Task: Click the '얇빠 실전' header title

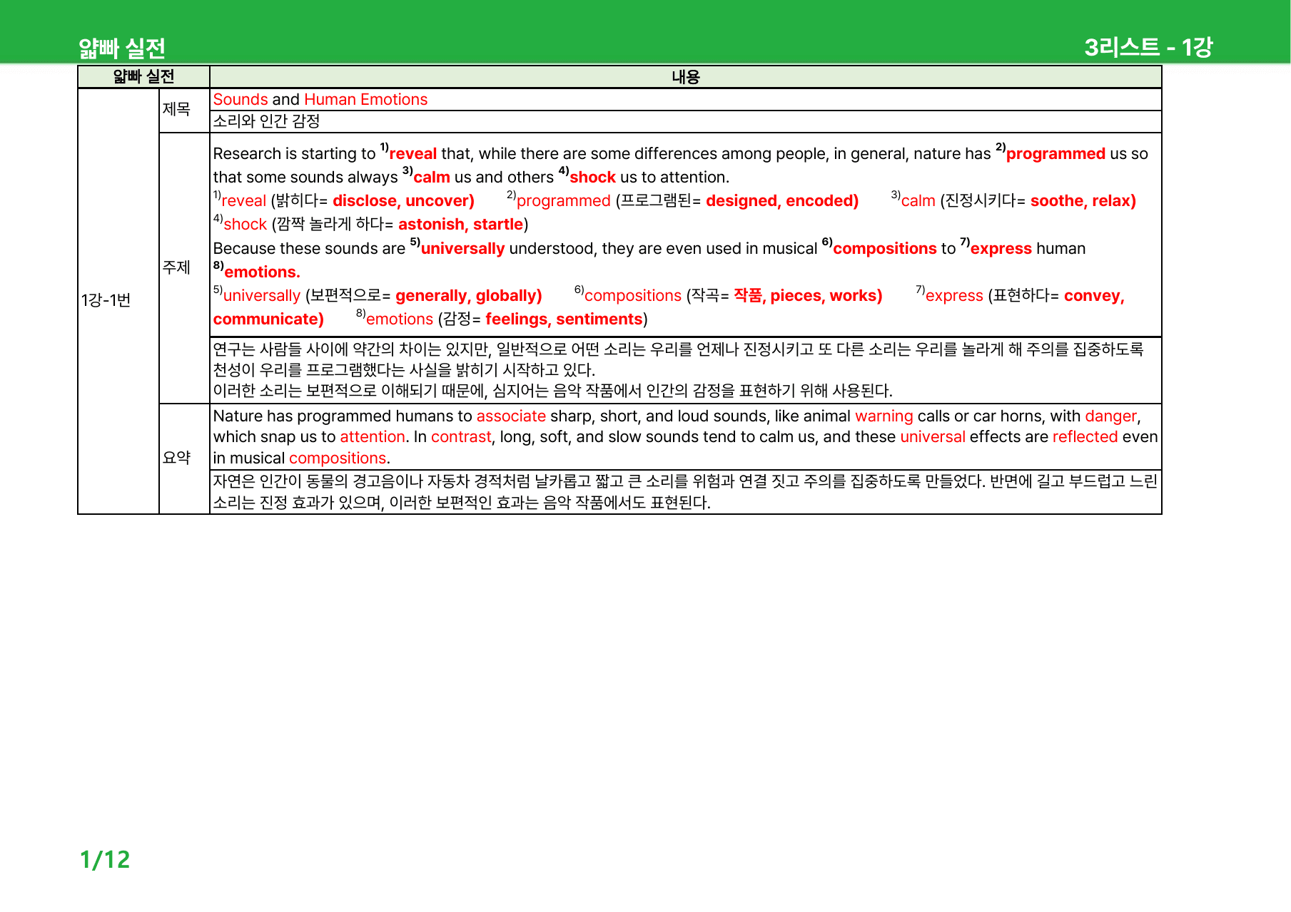Action: pos(122,48)
